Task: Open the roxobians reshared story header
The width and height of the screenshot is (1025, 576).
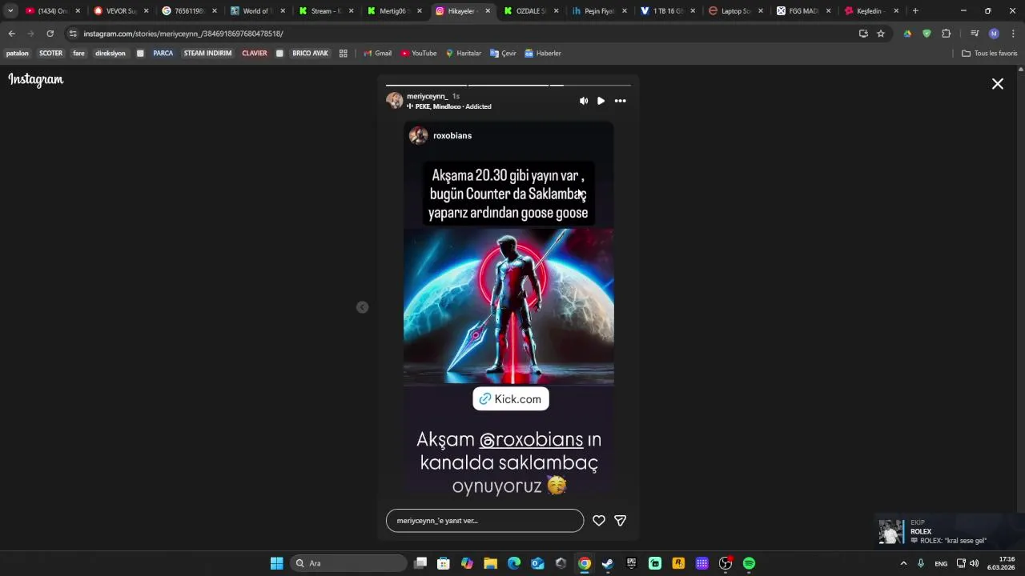Action: click(441, 135)
